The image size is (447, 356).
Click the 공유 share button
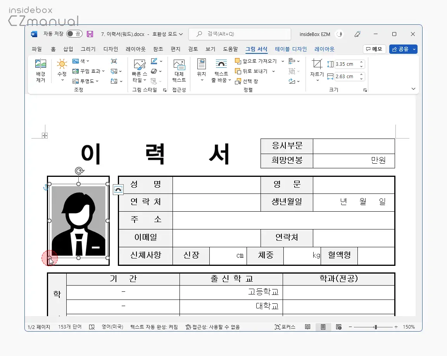400,49
